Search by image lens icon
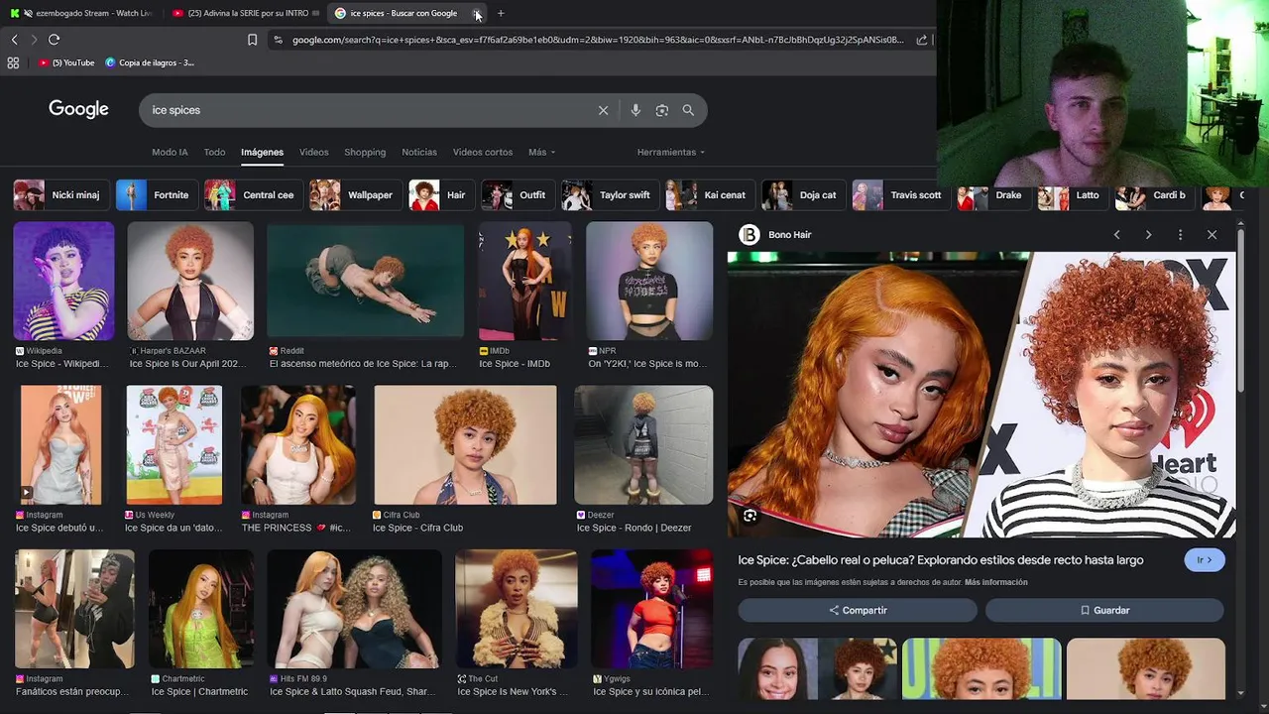The width and height of the screenshot is (1269, 714). click(x=662, y=110)
